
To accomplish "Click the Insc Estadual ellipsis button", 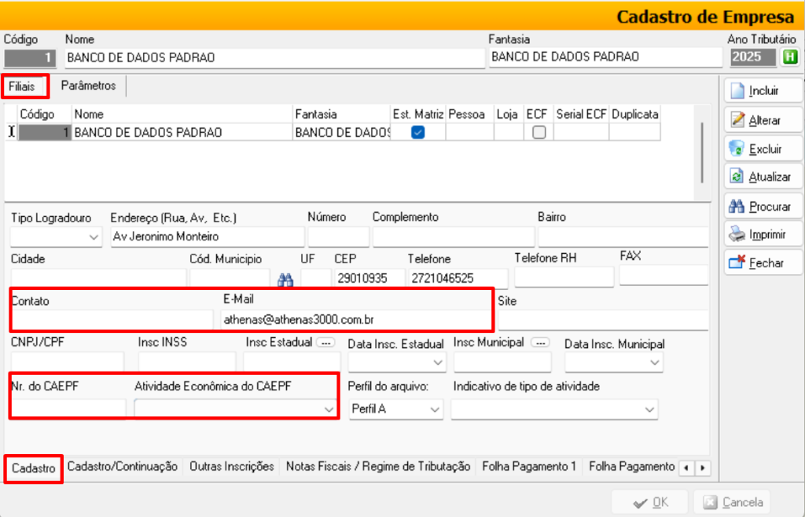I will pos(325,343).
